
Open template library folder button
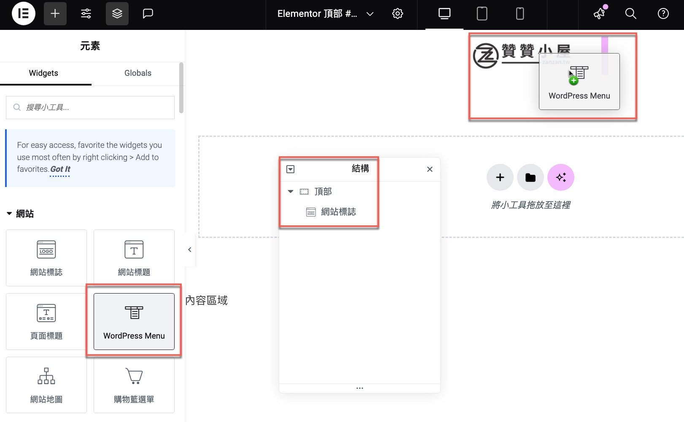coord(531,177)
